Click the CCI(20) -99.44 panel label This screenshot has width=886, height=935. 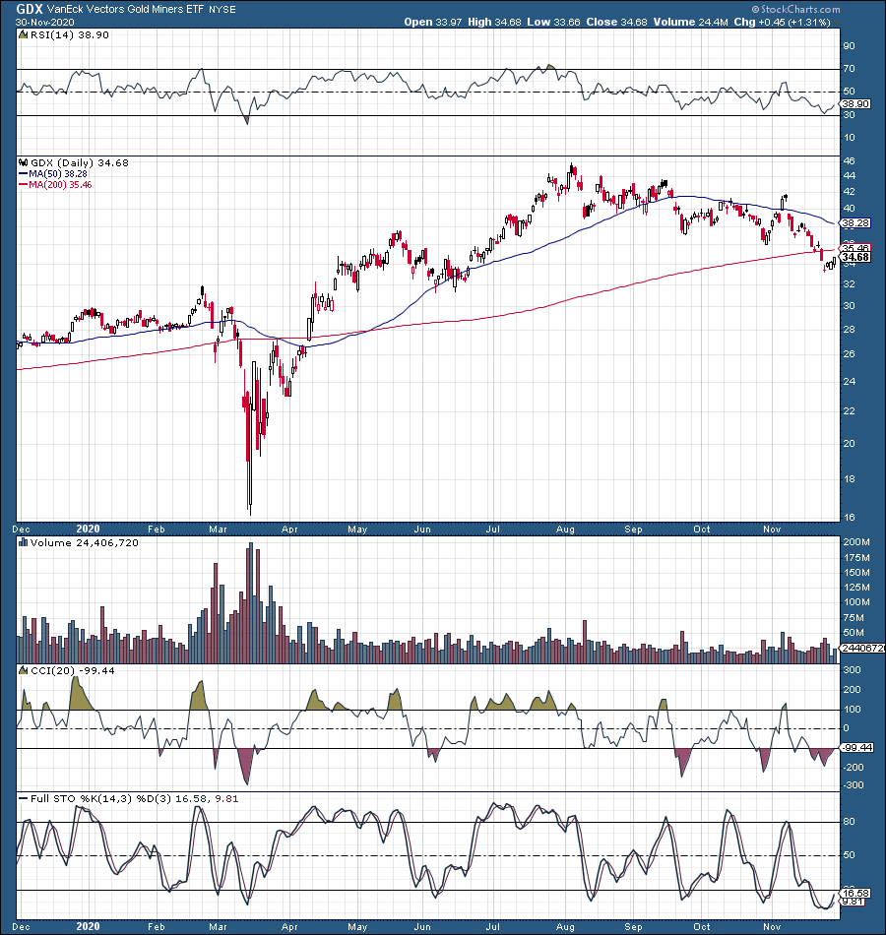pos(72,670)
